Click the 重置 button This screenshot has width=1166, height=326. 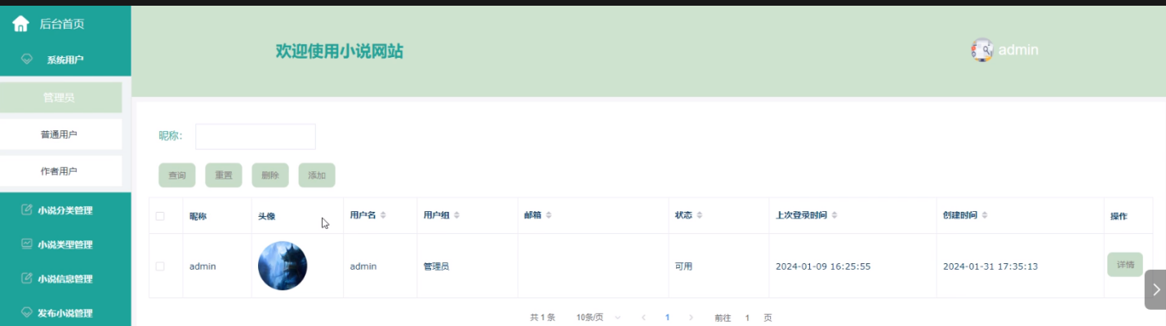pyautogui.click(x=223, y=175)
